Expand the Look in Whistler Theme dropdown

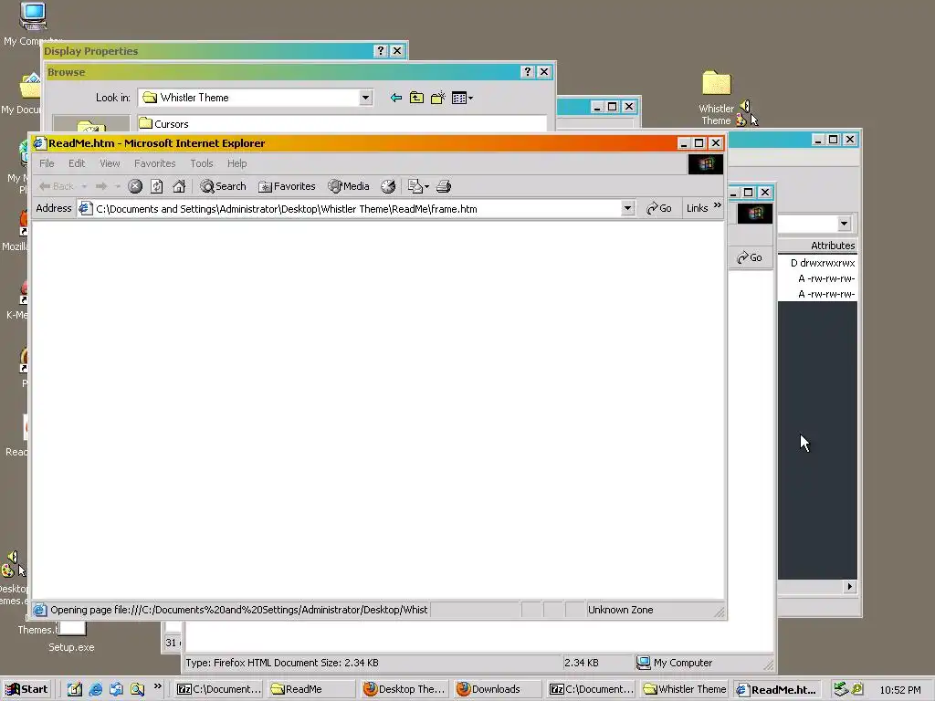click(x=365, y=98)
